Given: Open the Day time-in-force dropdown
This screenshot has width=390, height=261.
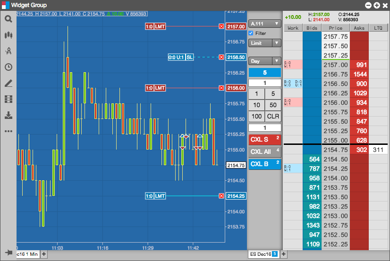Looking at the screenshot, I should pyautogui.click(x=264, y=61).
